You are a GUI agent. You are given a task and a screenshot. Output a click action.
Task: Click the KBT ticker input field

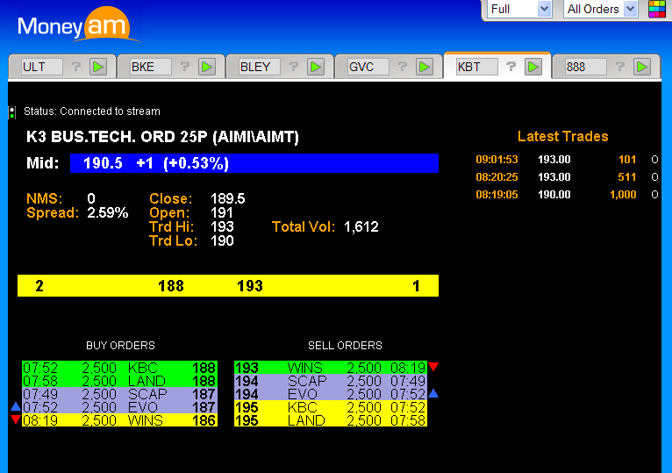coord(477,67)
